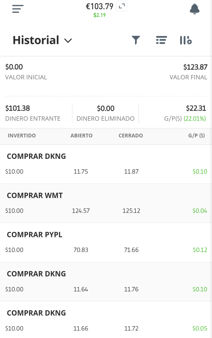This screenshot has width=212, height=338.
Task: Open the COMPRAR DKNG trade opened at 11.66
Action: pos(106,320)
